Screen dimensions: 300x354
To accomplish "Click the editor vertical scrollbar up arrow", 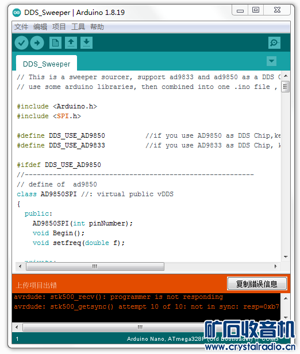I will (x=286, y=76).
